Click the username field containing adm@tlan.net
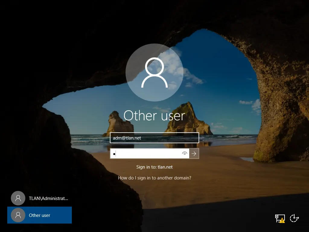309x232 pixels. [x=154, y=138]
